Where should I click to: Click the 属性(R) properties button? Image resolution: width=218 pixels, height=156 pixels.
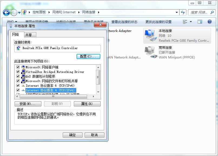pos(87,104)
